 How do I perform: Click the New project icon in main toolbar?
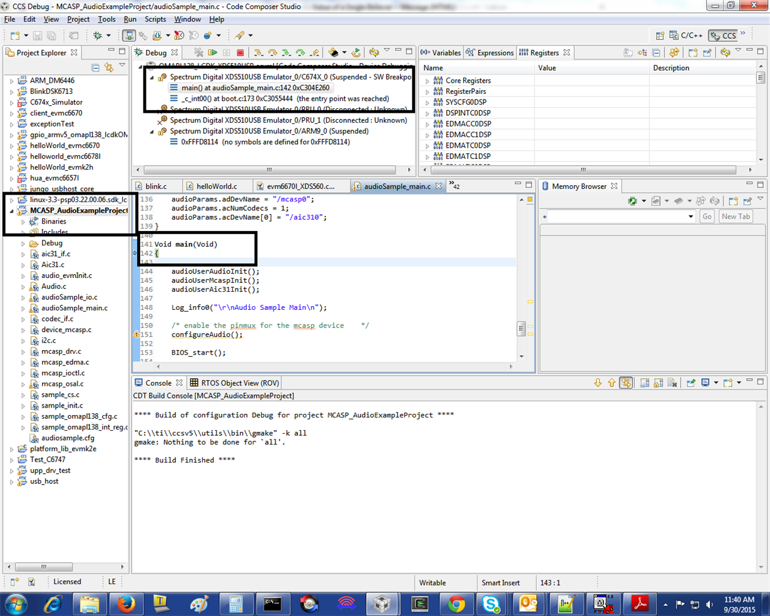[x=15, y=36]
